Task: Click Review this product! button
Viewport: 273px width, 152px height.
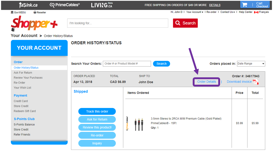Action: pyautogui.click(x=97, y=127)
